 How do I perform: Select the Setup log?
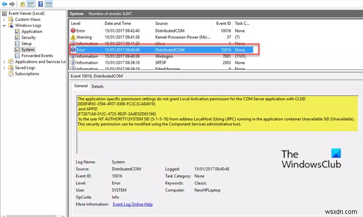click(x=26, y=43)
